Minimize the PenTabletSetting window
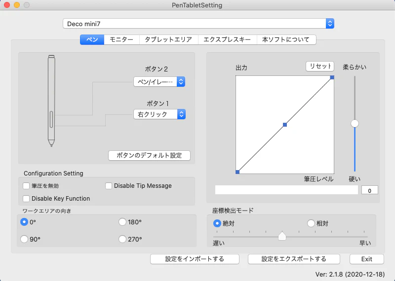This screenshot has height=281, width=395. [x=17, y=5]
